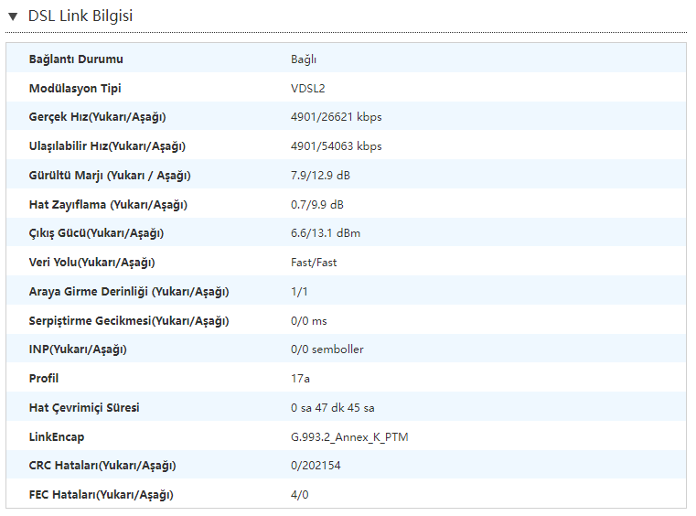Click the 0/202154 CRC error value
The height and width of the screenshot is (516, 696).
click(x=316, y=466)
